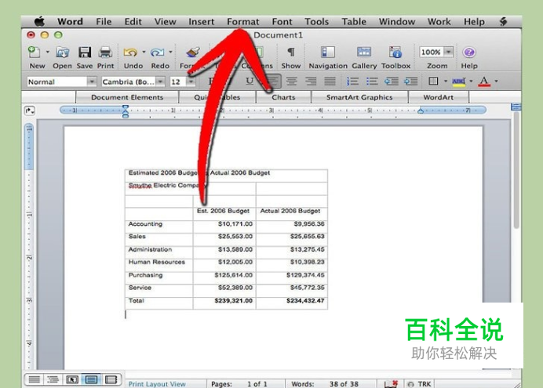Switch to Notebook Layout view button
543x388 pixels.
(x=111, y=379)
